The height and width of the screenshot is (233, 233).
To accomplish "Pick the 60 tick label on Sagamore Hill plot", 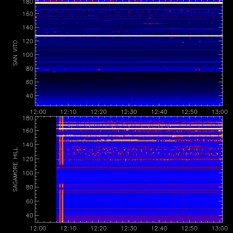I will (29, 201).
